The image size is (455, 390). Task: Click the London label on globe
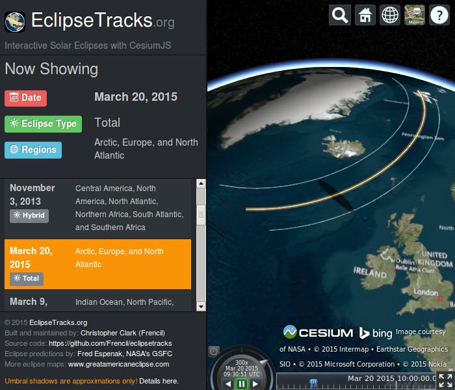[x=426, y=292]
